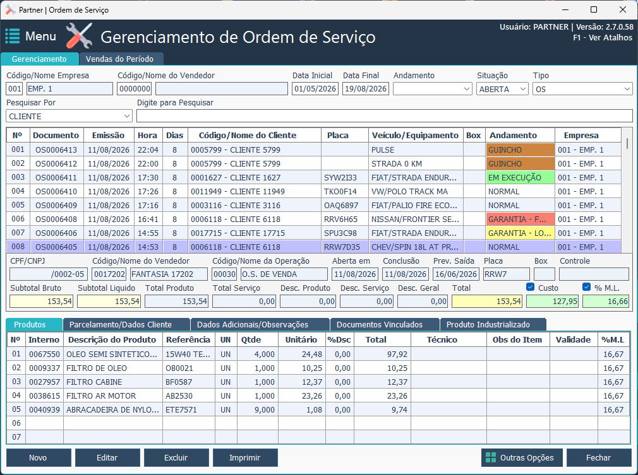Open the hamburger Menu icon

[x=12, y=36]
